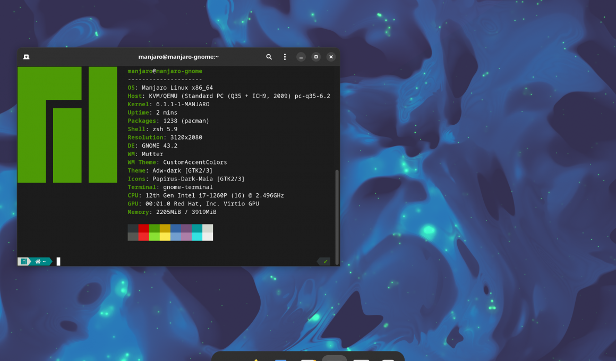
Task: Click the Terminal: gnome-terminal line
Action: [x=170, y=187]
